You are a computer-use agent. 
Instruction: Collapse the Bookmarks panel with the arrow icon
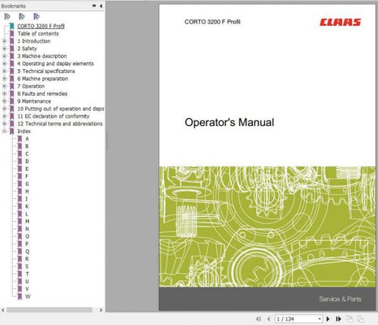(x=101, y=6)
